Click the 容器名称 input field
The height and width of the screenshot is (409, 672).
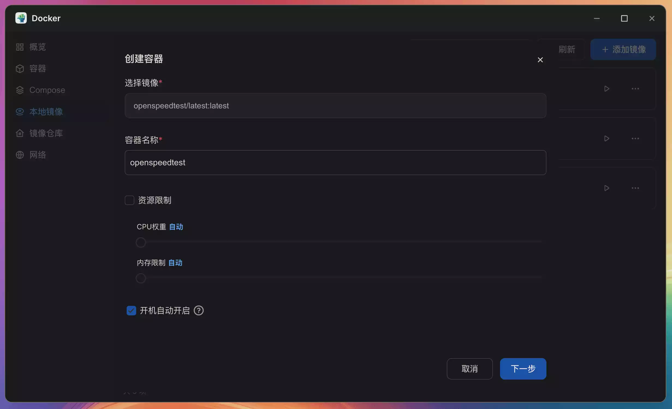click(x=335, y=163)
